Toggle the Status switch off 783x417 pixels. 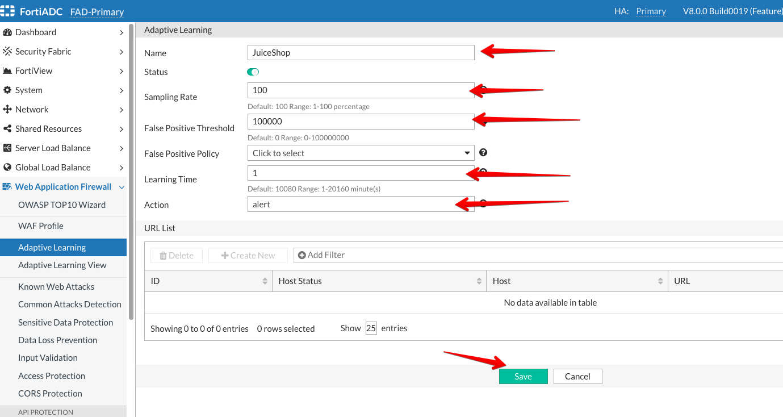[x=253, y=72]
